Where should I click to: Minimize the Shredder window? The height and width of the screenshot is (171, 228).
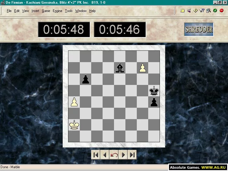pos(215,3)
